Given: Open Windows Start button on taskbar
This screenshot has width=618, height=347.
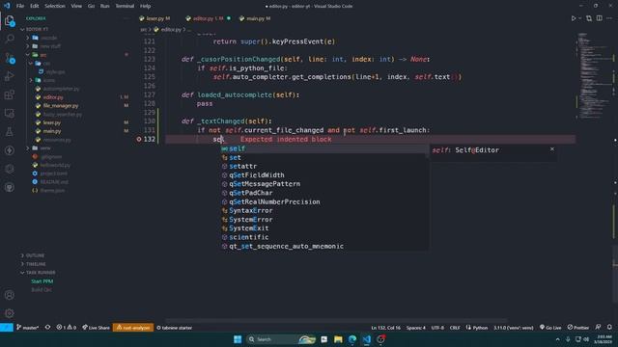Looking at the screenshot, I should click(238, 339).
